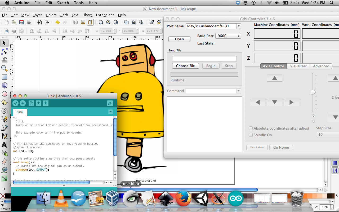The width and height of the screenshot is (339, 212).
Task: Click the Y-axis jog up arrow button
Action: coord(275,78)
